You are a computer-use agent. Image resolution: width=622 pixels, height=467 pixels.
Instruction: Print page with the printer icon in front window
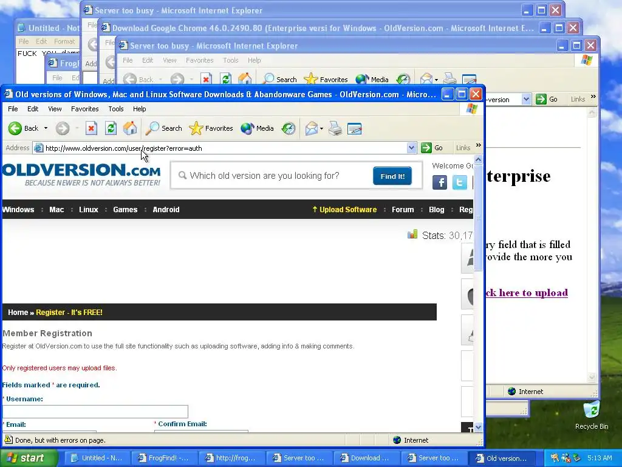pos(335,128)
